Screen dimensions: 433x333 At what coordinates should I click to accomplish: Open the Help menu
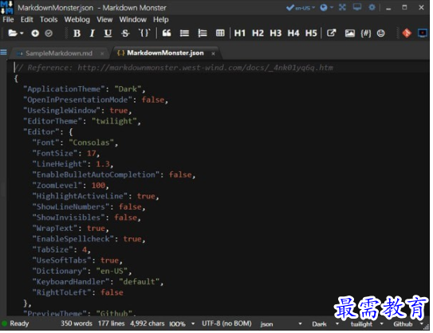[161, 20]
